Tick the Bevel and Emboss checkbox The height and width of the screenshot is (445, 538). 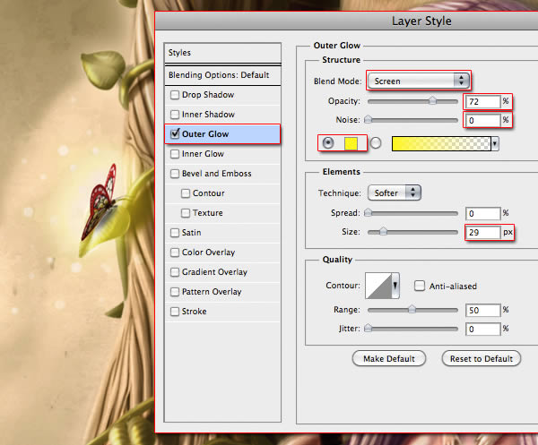click(175, 174)
